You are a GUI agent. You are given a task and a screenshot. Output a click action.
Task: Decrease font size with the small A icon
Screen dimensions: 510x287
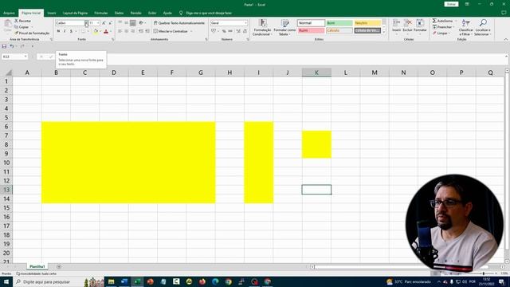point(110,23)
